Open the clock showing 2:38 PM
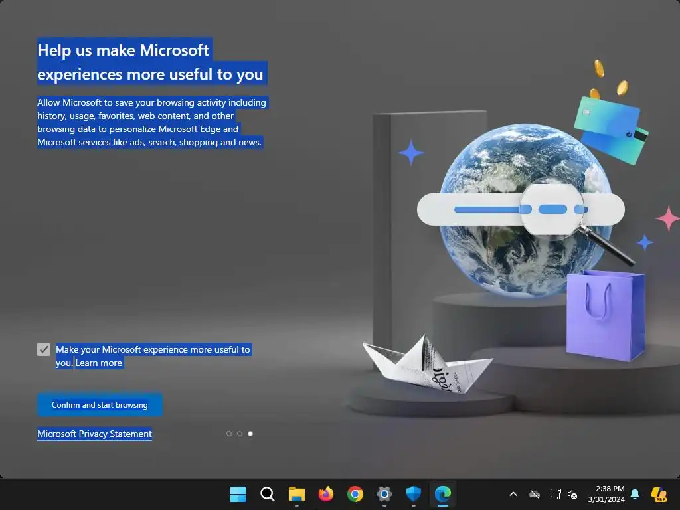This screenshot has width=680, height=510. tap(606, 494)
